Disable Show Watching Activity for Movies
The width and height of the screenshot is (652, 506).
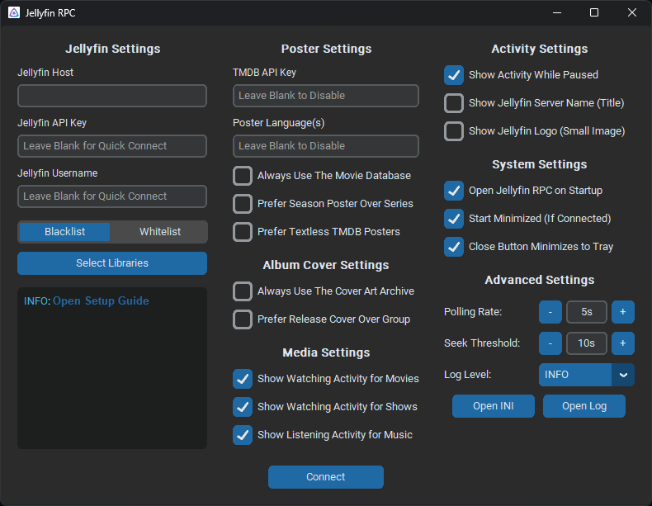click(243, 379)
